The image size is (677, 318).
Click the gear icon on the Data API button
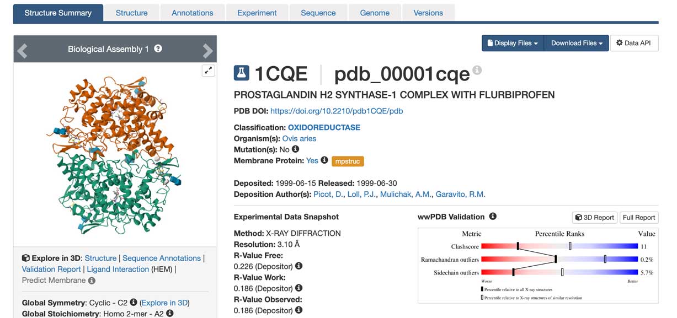click(x=620, y=43)
